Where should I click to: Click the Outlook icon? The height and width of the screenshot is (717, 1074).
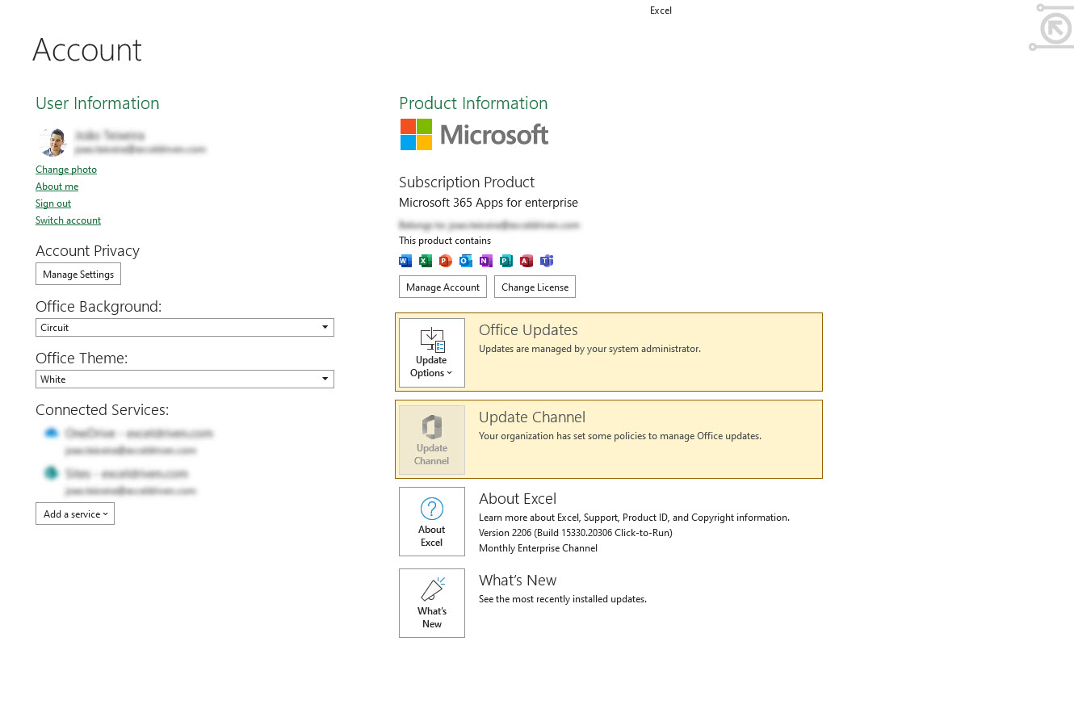tap(465, 261)
